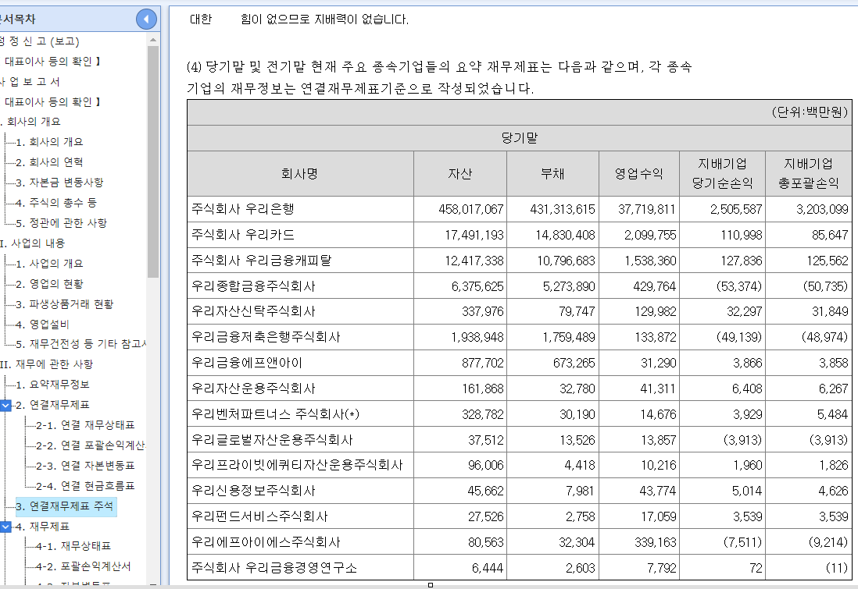Open the "정정신고(보고)" document link

tap(39, 41)
